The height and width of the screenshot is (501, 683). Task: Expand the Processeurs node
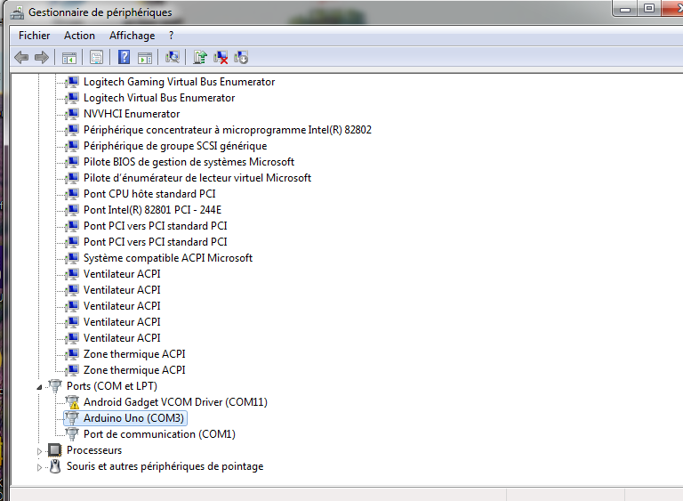pyautogui.click(x=39, y=451)
